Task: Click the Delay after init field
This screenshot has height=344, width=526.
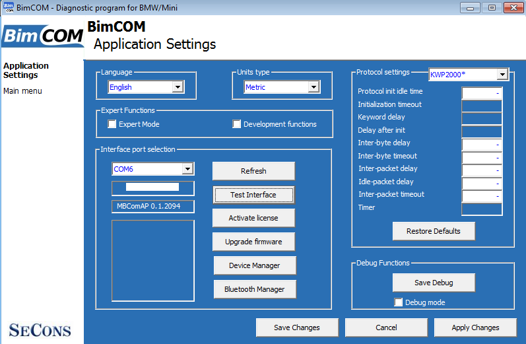Action: click(x=482, y=131)
